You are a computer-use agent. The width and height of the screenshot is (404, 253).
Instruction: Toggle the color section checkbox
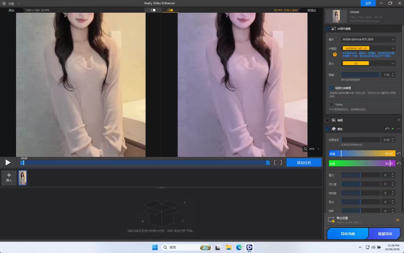pyautogui.click(x=327, y=129)
